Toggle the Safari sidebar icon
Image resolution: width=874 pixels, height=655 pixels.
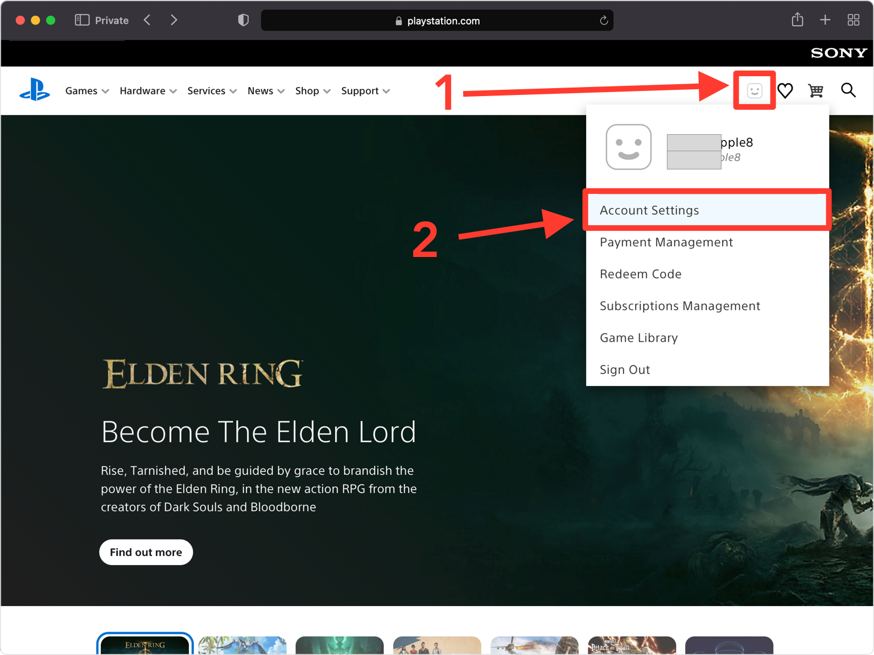tap(82, 20)
